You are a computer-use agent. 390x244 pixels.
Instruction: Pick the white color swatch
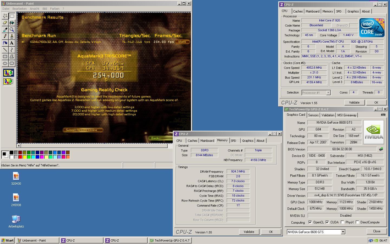[11, 157]
